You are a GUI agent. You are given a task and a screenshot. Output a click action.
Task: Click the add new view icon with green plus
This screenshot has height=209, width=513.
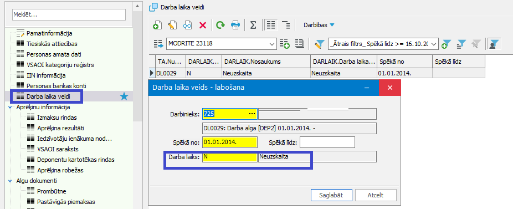coord(285,44)
